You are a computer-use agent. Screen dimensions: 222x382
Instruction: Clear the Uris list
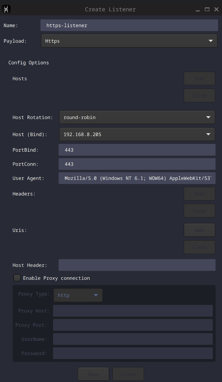[199, 247]
